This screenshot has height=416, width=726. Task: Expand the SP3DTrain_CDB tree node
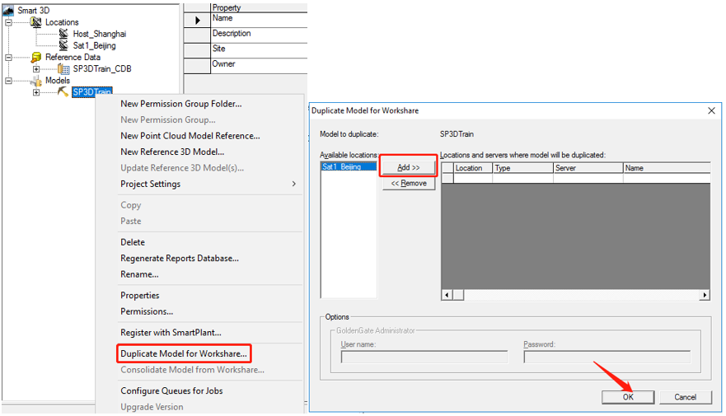click(36, 69)
